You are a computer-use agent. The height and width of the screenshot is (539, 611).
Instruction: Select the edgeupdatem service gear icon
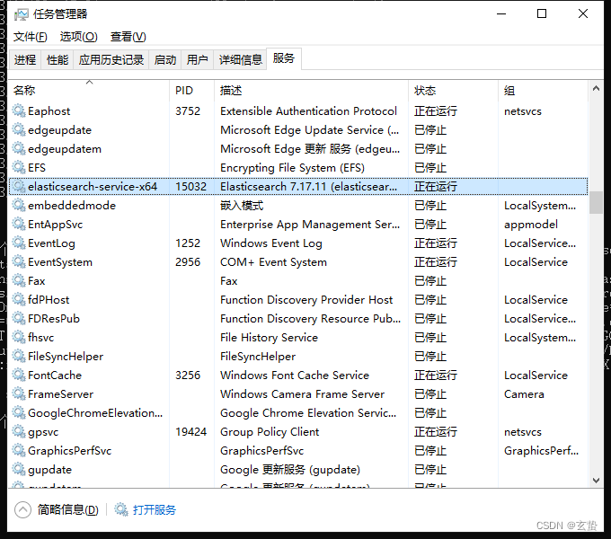pyautogui.click(x=19, y=149)
